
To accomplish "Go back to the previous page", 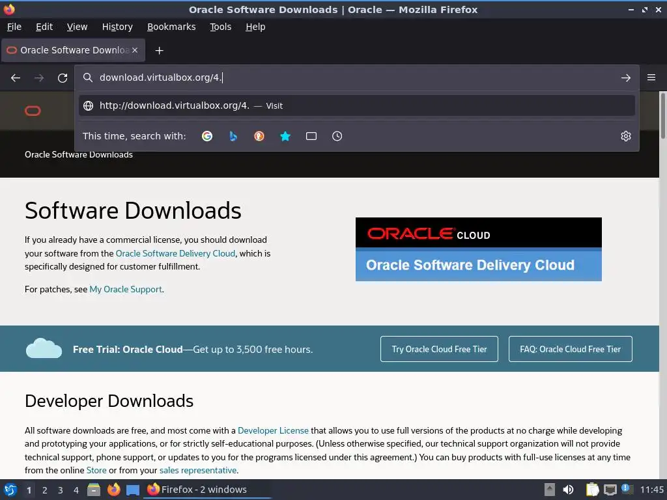I will (x=16, y=78).
